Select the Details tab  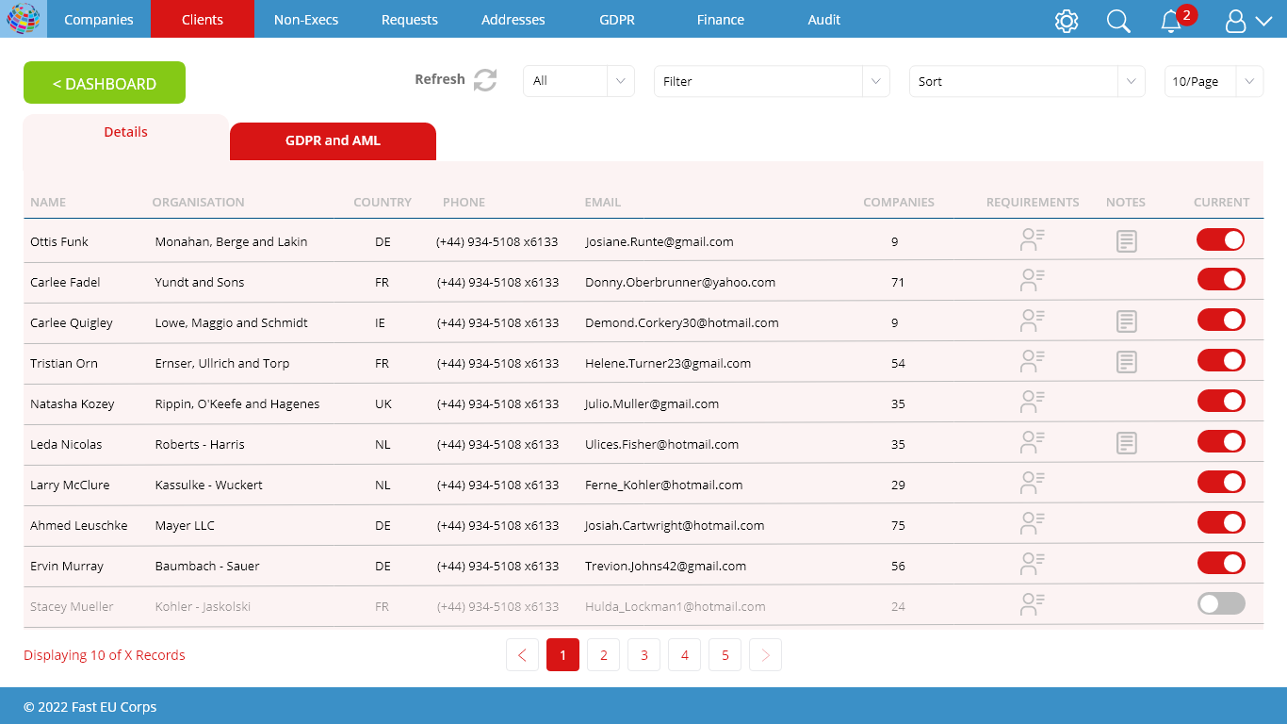pyautogui.click(x=125, y=133)
